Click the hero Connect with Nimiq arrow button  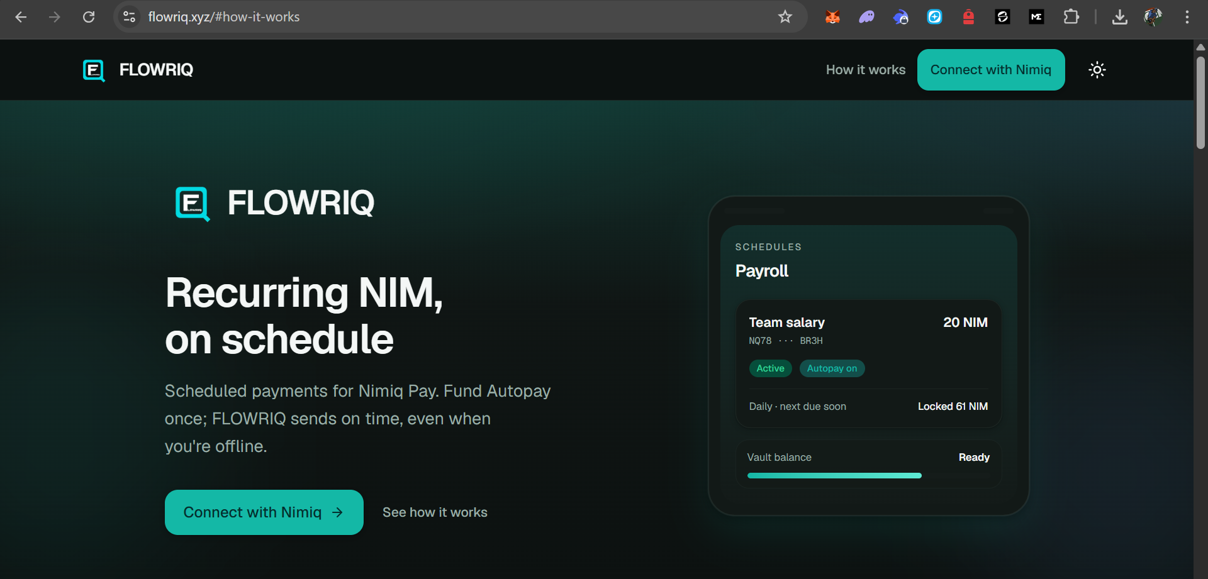pos(264,512)
